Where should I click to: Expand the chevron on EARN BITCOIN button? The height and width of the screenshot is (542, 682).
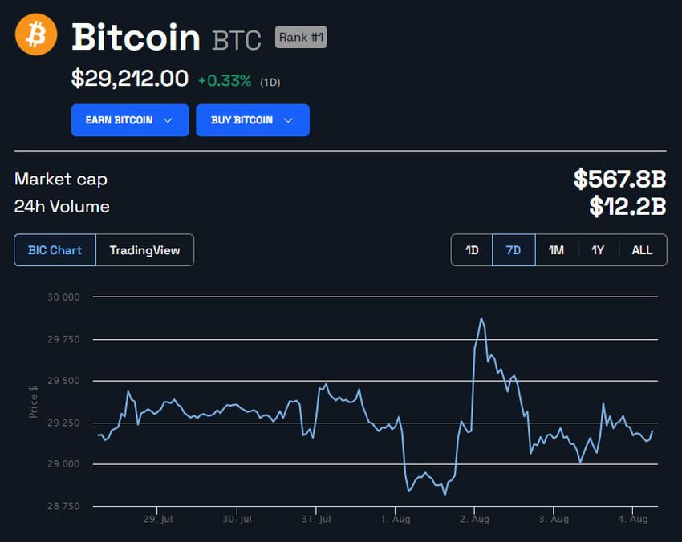[x=168, y=120]
